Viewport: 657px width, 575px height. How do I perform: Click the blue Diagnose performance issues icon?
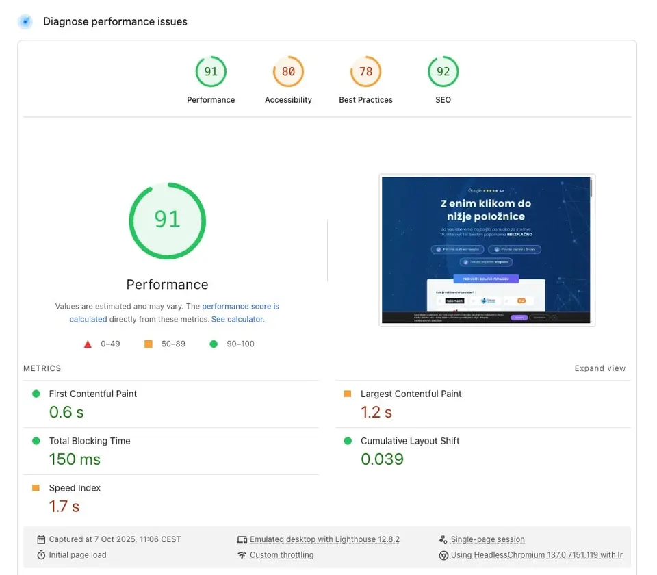coord(25,21)
